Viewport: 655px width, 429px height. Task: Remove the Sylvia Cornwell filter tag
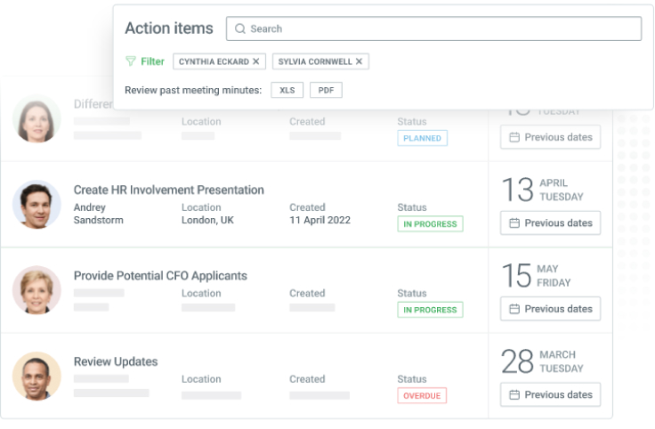360,61
